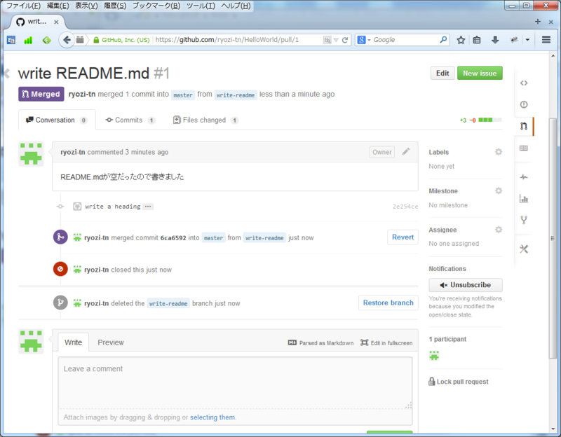Open 編集 menu
The width and height of the screenshot is (561, 437).
click(58, 6)
